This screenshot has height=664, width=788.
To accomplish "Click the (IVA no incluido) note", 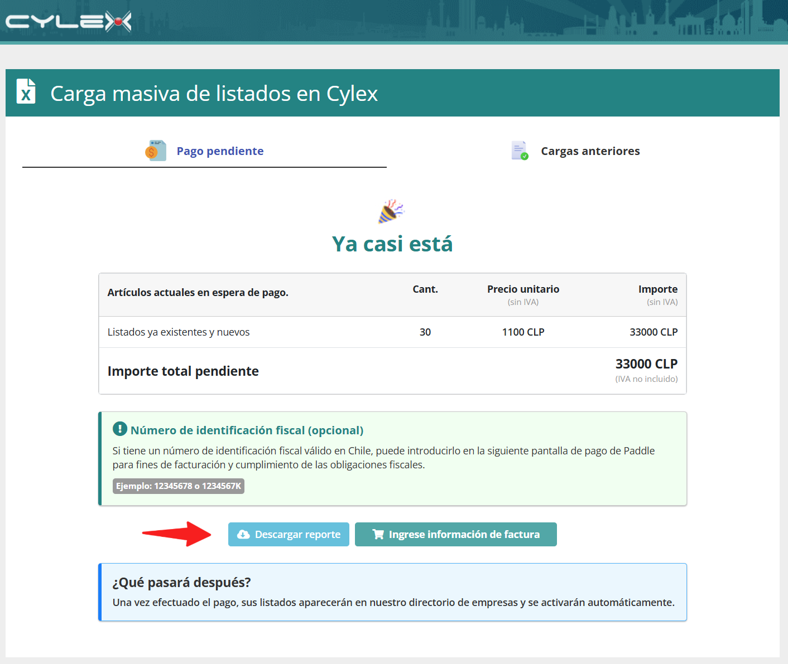I will (x=646, y=379).
